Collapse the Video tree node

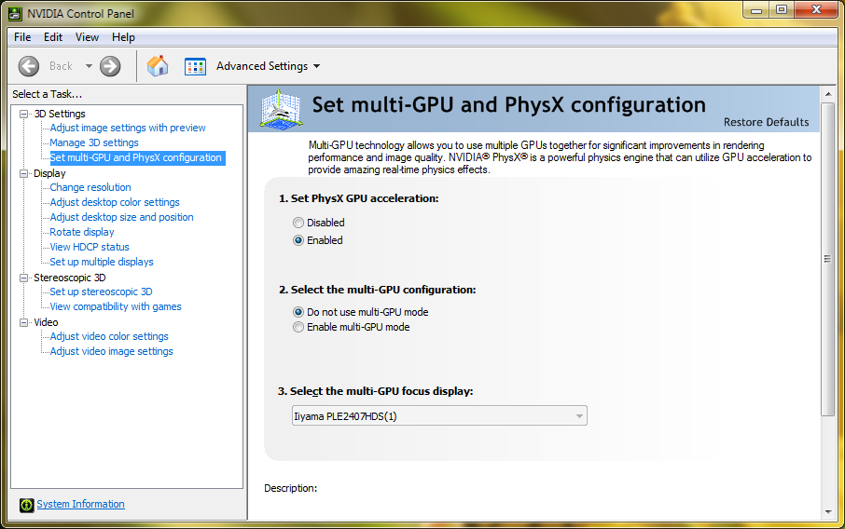(23, 322)
